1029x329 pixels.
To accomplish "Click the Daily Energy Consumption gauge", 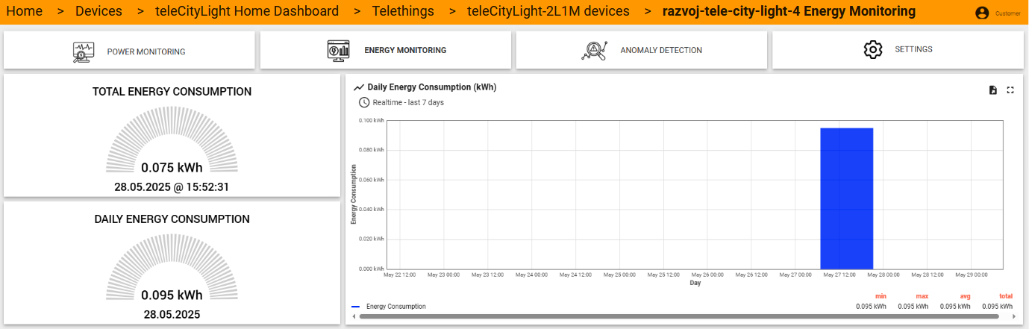I will click(172, 268).
